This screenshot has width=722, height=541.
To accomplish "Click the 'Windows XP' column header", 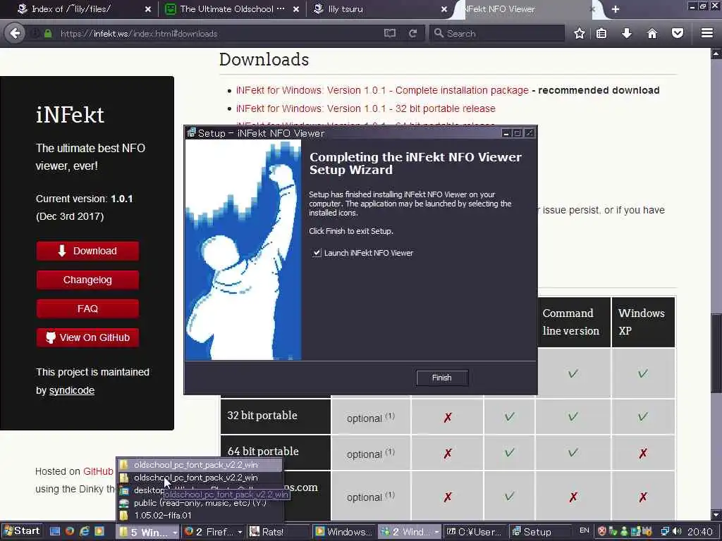I will (x=643, y=322).
